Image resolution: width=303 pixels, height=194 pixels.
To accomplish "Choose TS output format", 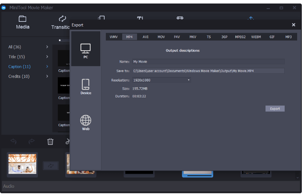I will tap(209, 37).
